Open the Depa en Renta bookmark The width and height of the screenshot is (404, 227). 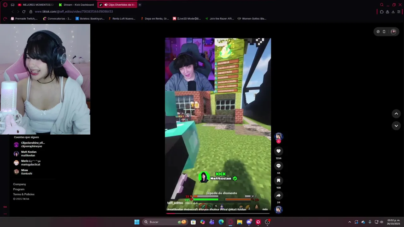click(x=154, y=19)
